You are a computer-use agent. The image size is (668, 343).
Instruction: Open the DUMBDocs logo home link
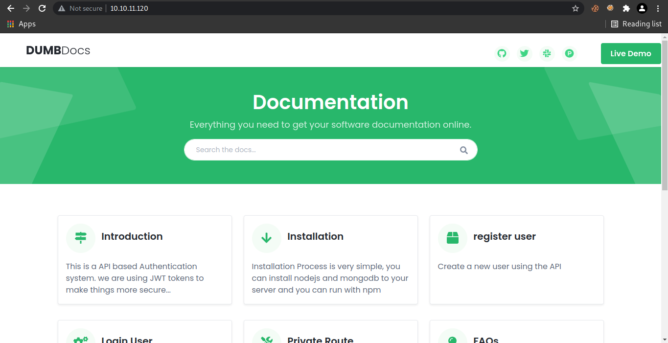point(58,51)
